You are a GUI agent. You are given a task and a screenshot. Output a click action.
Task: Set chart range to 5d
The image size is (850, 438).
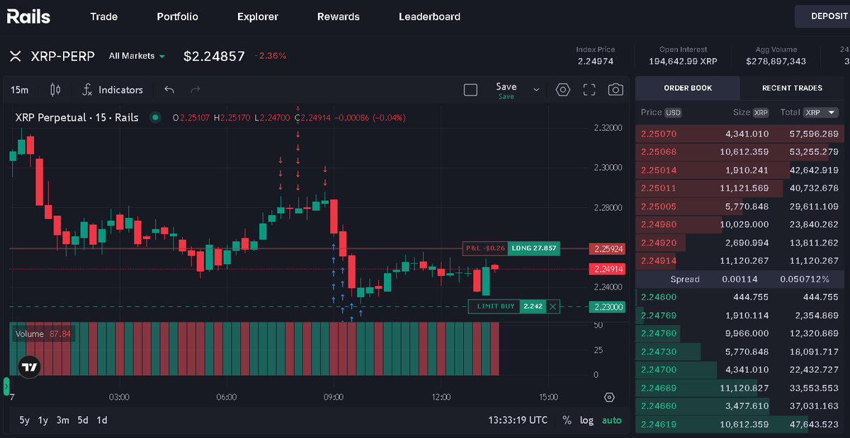point(83,420)
